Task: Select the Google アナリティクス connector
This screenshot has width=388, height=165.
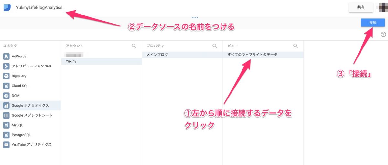Action: click(30, 105)
